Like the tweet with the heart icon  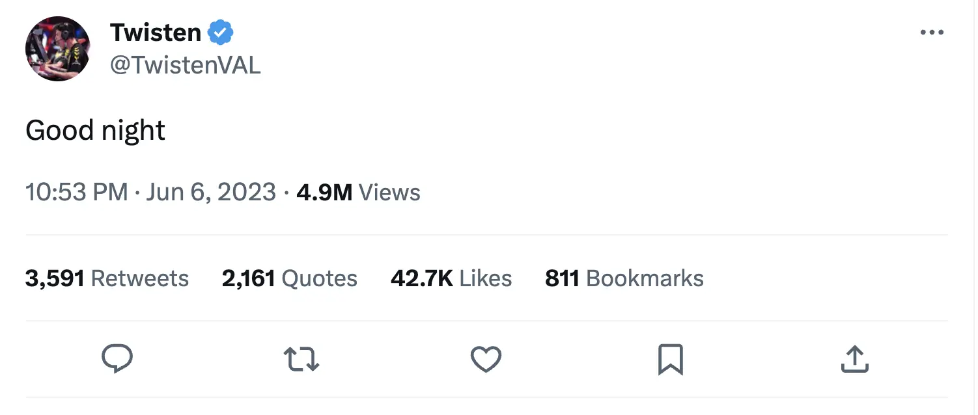click(486, 359)
